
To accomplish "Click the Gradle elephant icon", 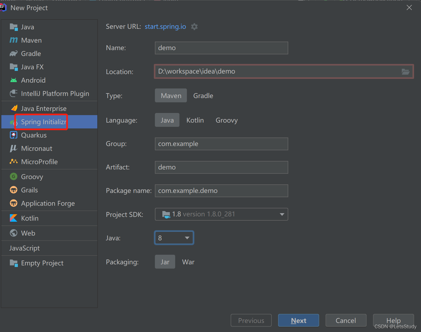I will click(14, 54).
